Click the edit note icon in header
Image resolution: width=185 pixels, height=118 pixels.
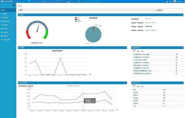pos(171,2)
